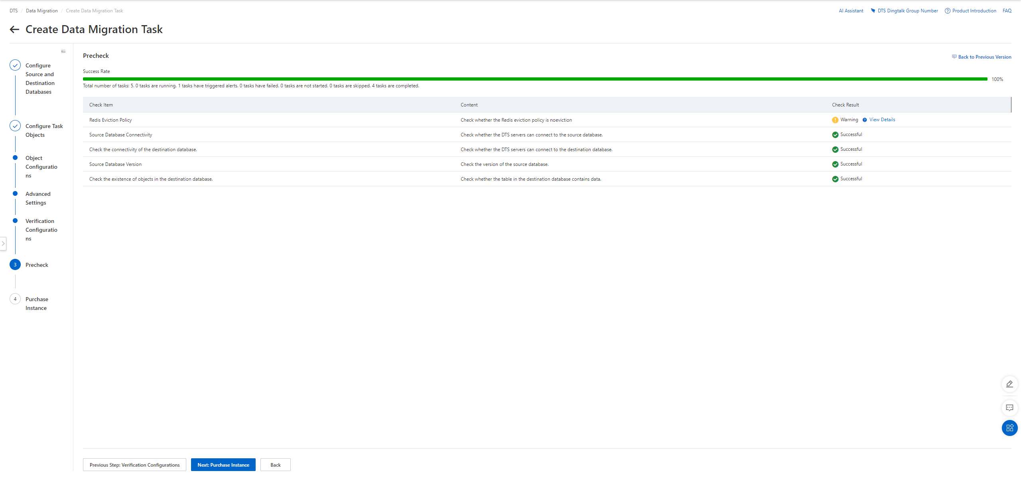Open the edit pencil floating icon
Image resolution: width=1021 pixels, height=487 pixels.
[x=1009, y=384]
